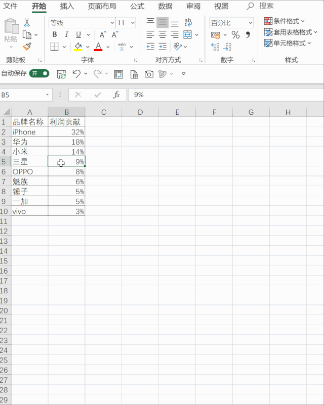Click the Save icon in quick access toolbar
Image resolution: width=324 pixels, height=405 pixels.
(x=62, y=74)
